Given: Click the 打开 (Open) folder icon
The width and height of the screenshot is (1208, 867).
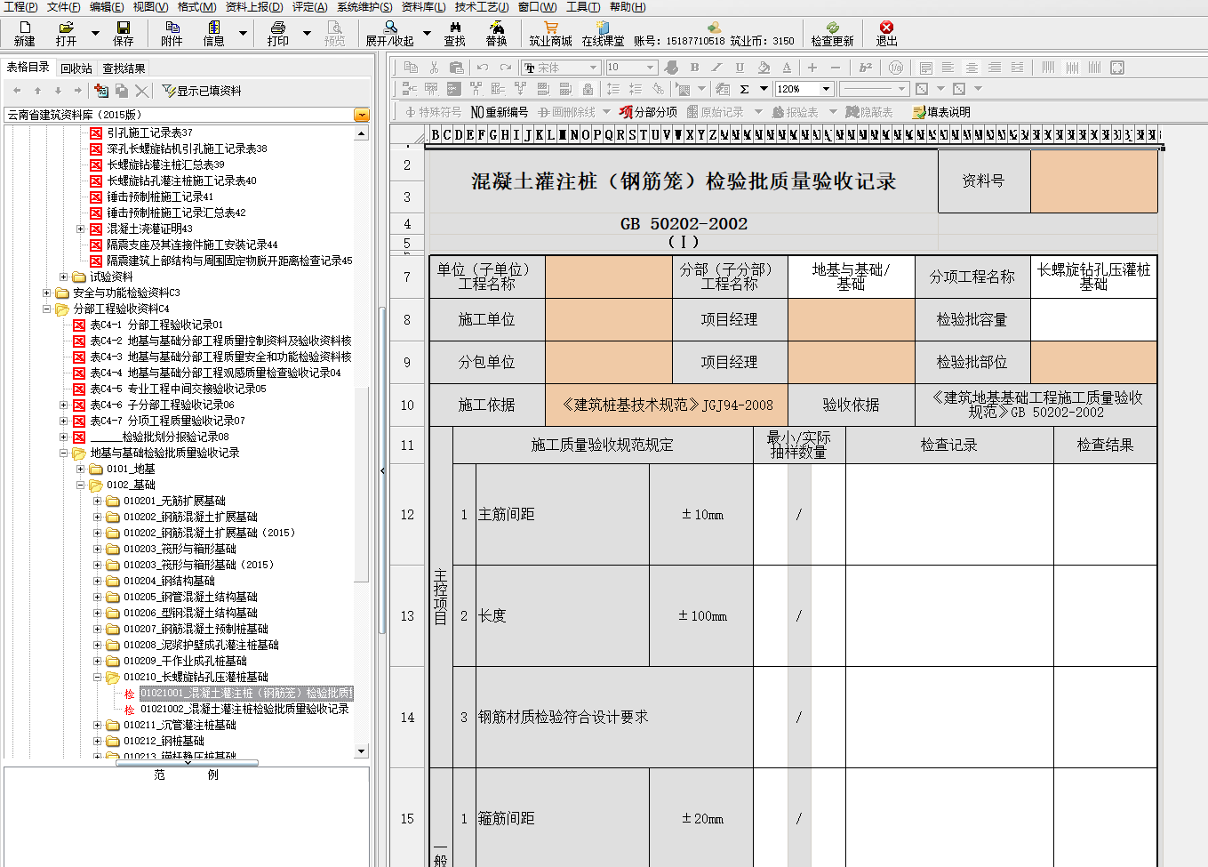Looking at the screenshot, I should (67, 34).
